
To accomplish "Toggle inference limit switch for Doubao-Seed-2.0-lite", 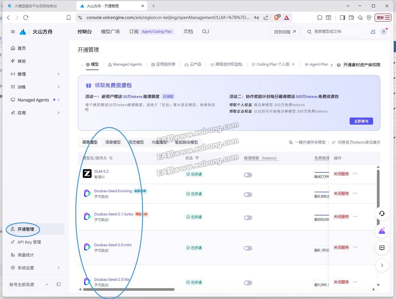I will [x=248, y=283].
